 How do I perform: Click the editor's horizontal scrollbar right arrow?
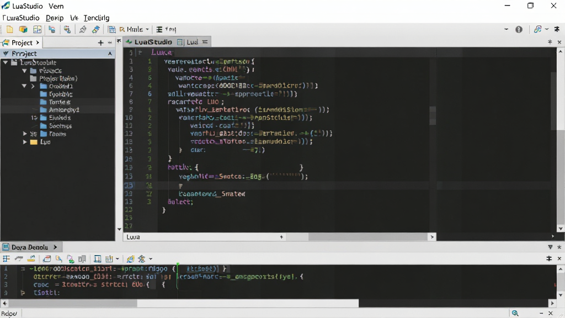point(432,237)
